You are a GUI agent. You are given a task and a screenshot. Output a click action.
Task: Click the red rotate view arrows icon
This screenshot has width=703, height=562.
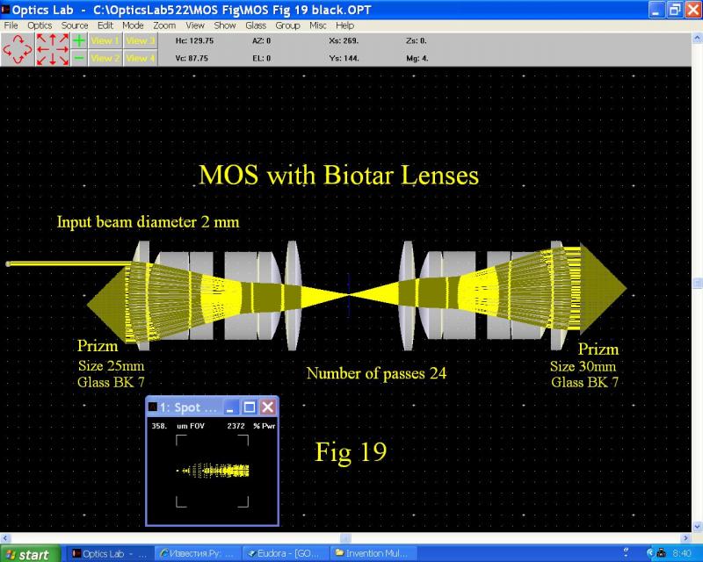coord(18,49)
